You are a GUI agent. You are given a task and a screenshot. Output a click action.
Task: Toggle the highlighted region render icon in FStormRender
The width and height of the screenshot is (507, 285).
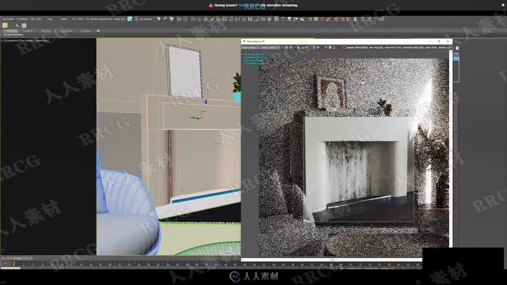(x=314, y=47)
